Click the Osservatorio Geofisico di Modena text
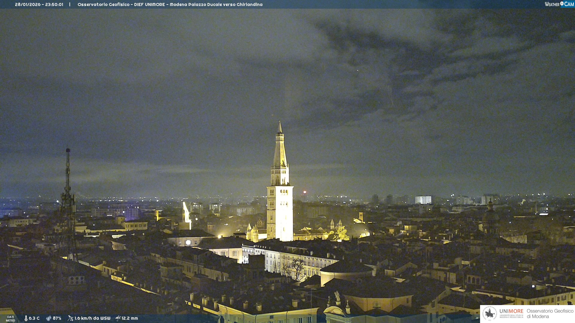 [x=550, y=313]
